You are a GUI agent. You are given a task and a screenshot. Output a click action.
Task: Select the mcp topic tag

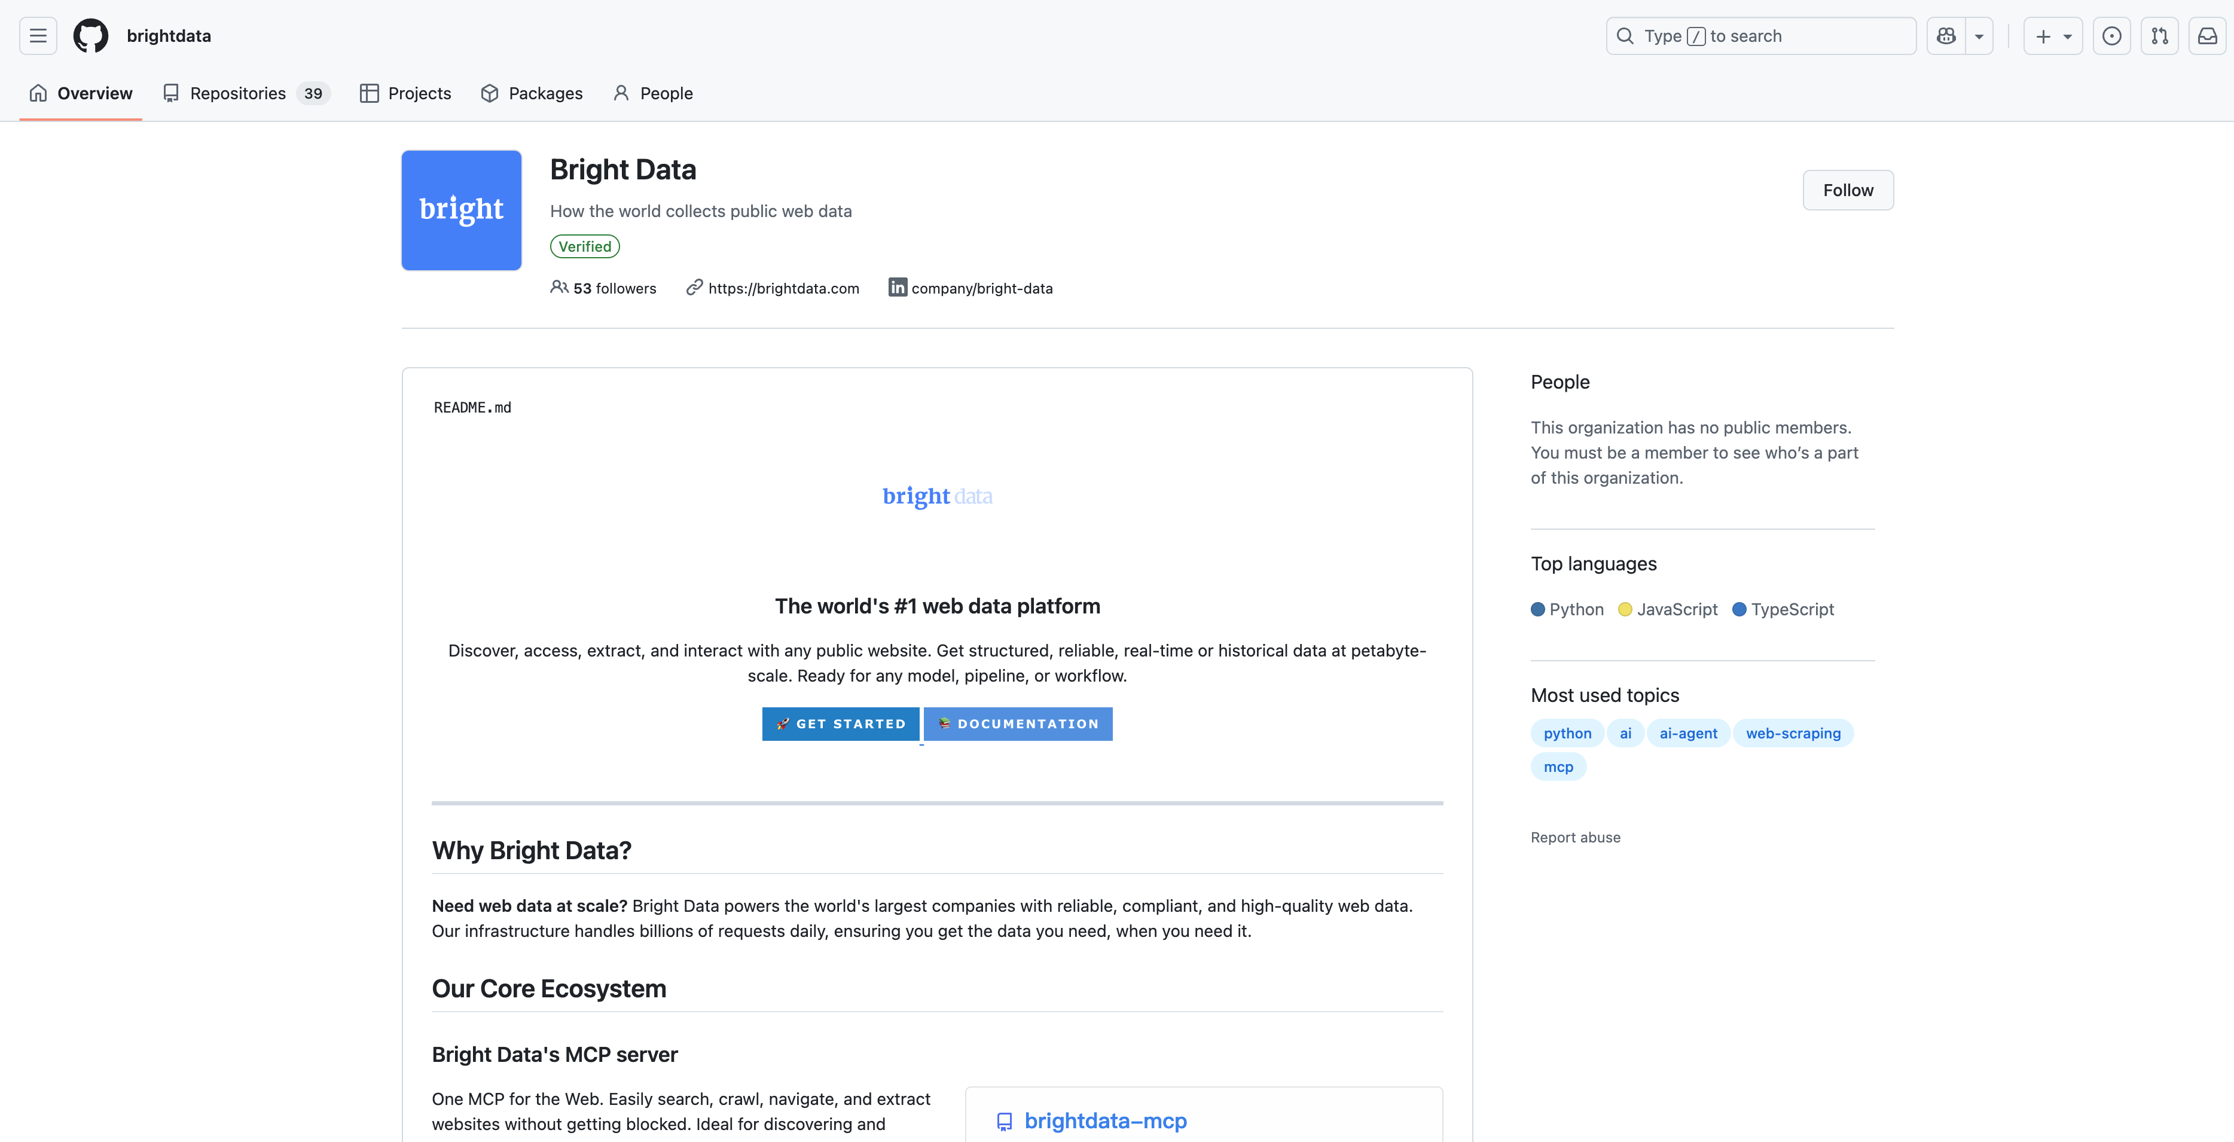point(1558,767)
